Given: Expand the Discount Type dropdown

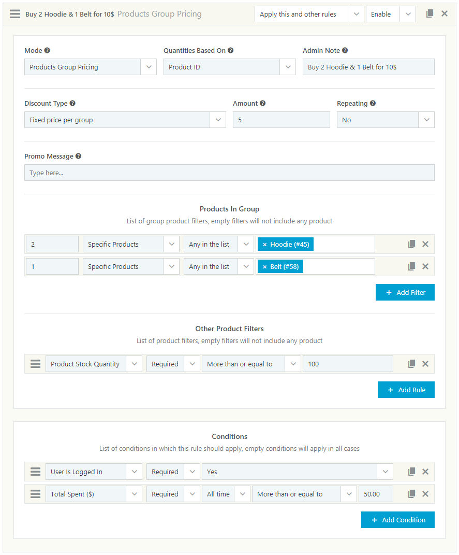Looking at the screenshot, I should (x=125, y=120).
